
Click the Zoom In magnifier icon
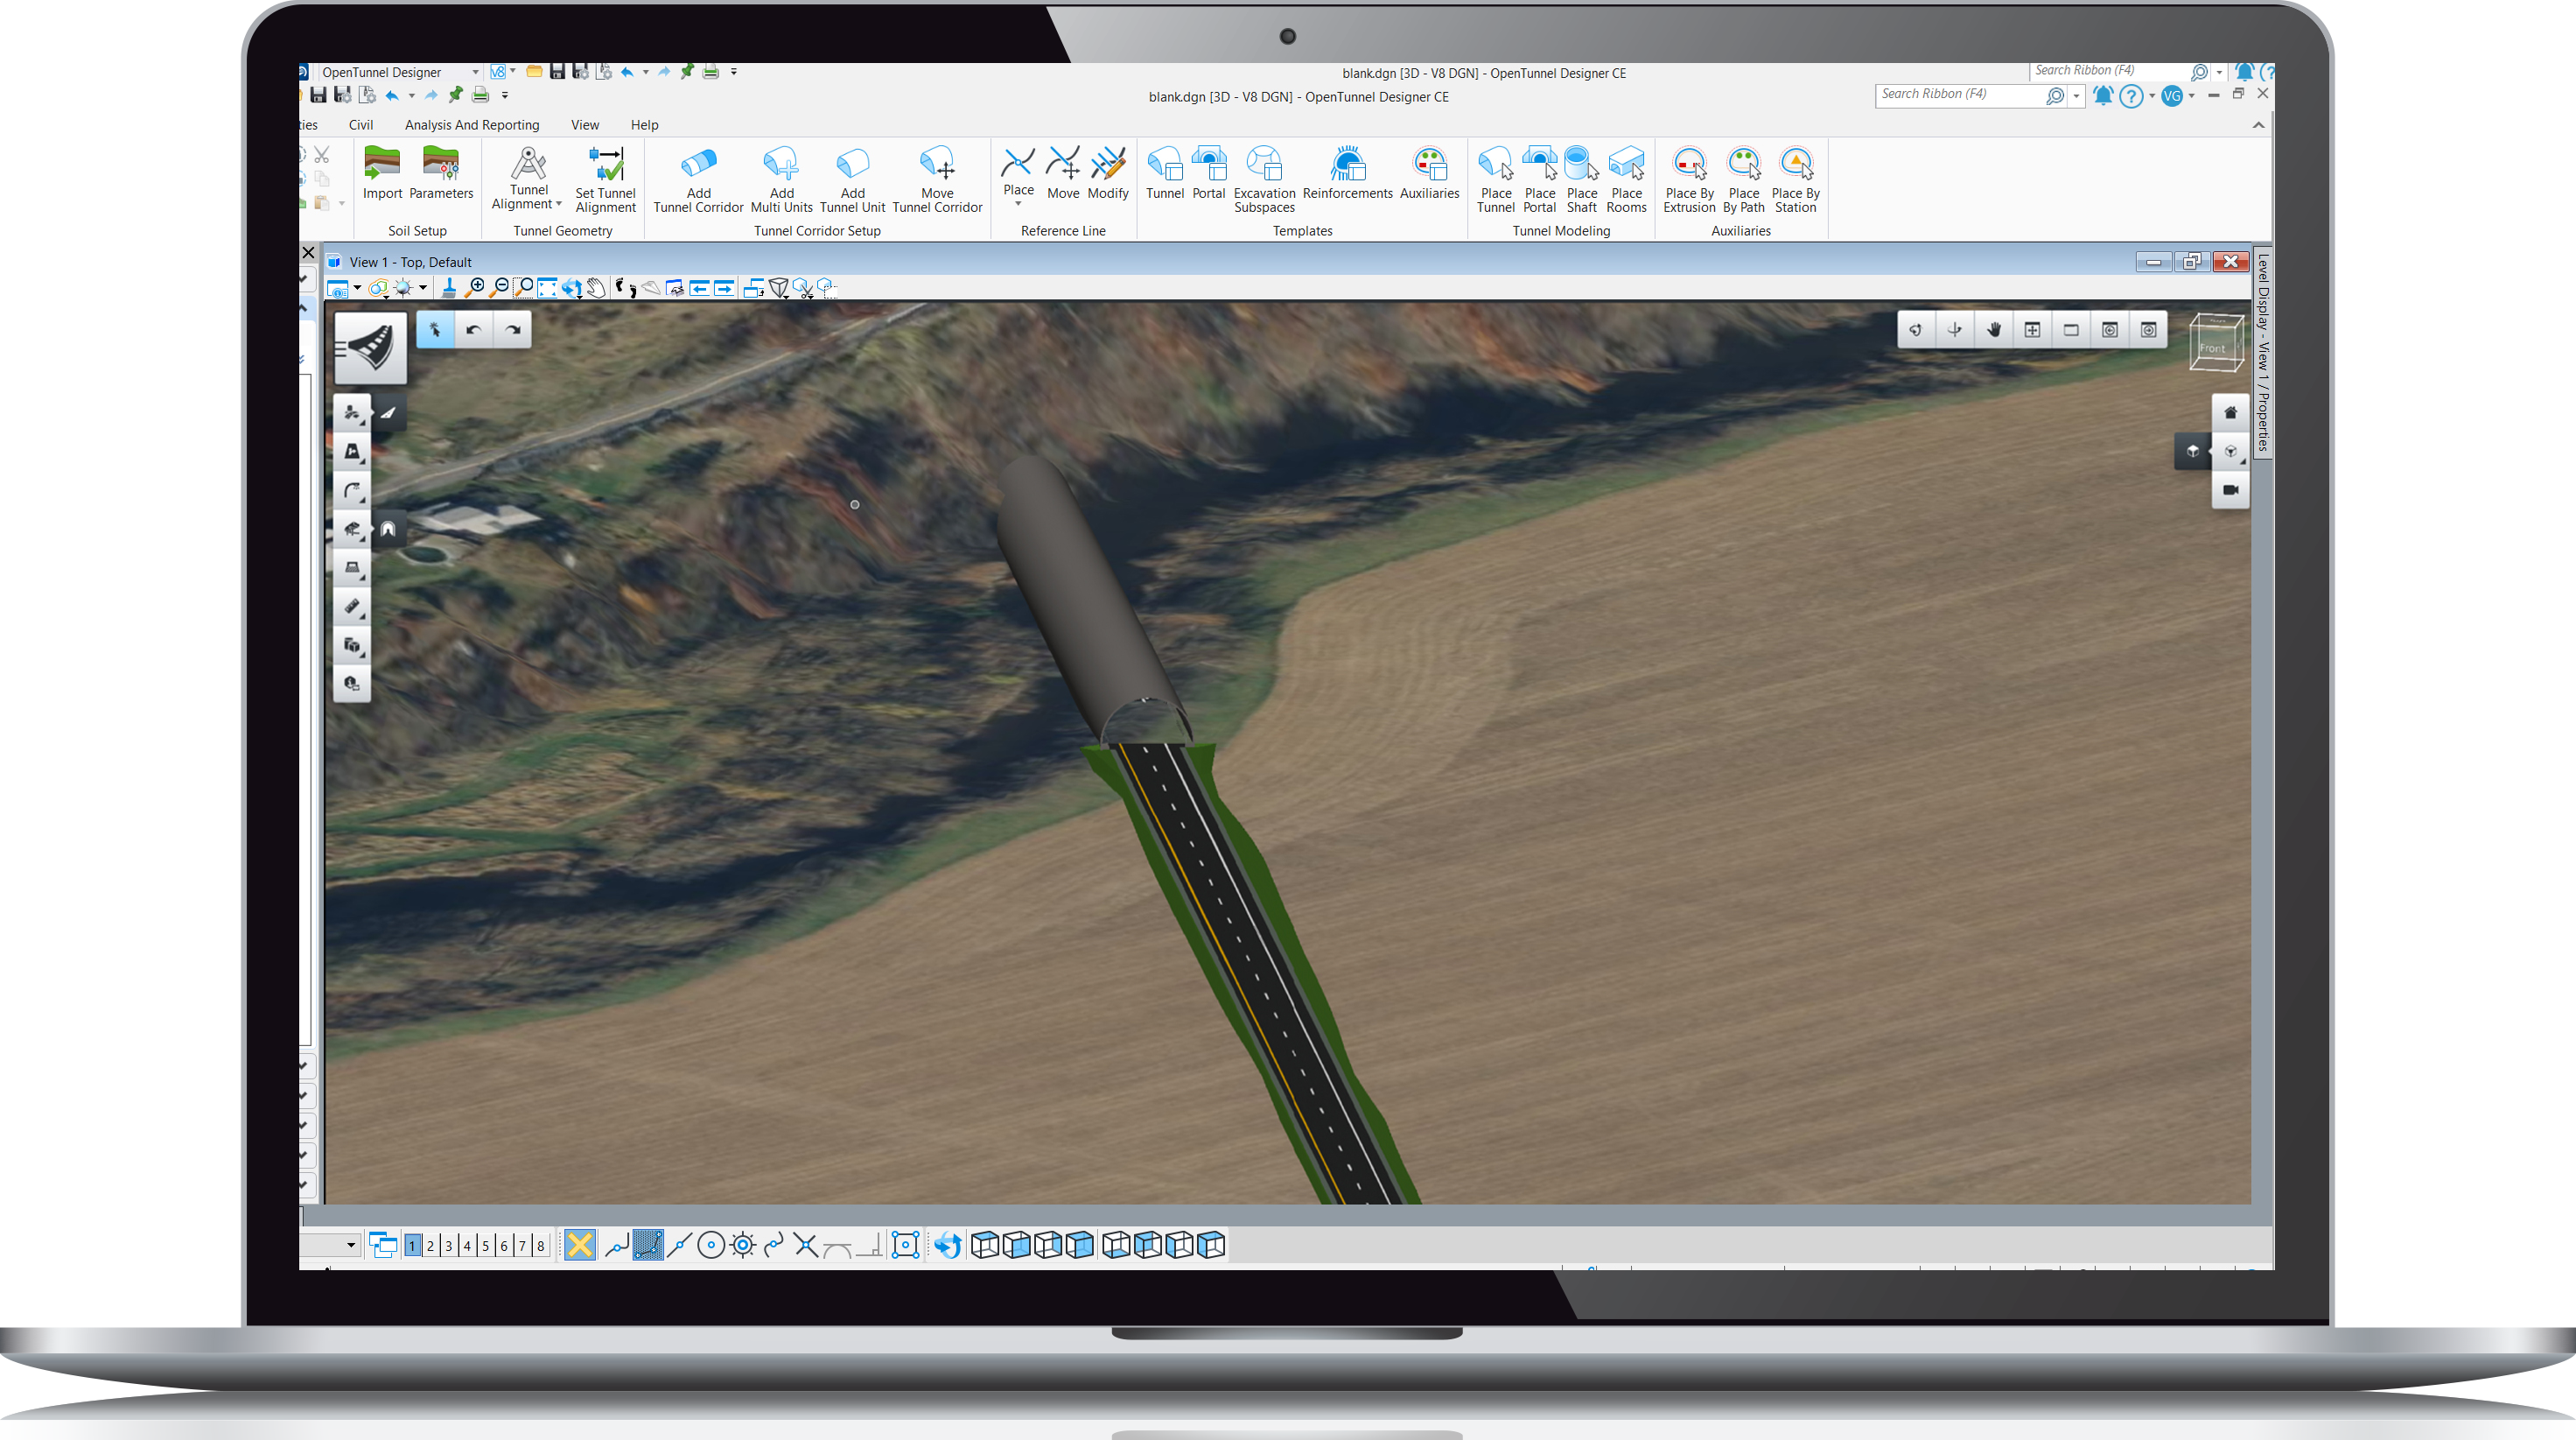tap(477, 288)
